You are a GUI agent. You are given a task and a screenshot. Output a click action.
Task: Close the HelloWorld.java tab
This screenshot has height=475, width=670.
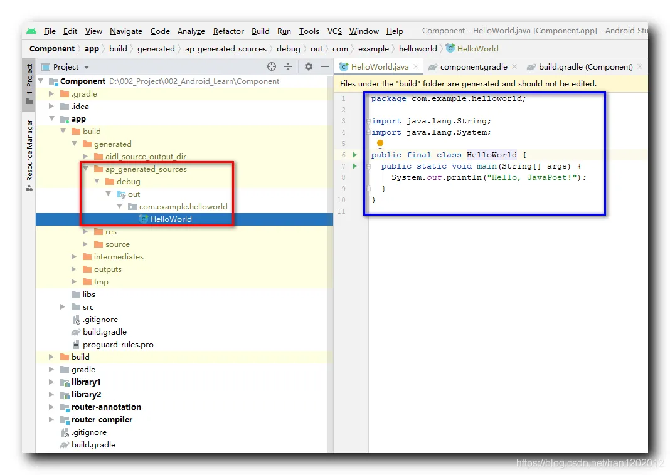(x=416, y=66)
